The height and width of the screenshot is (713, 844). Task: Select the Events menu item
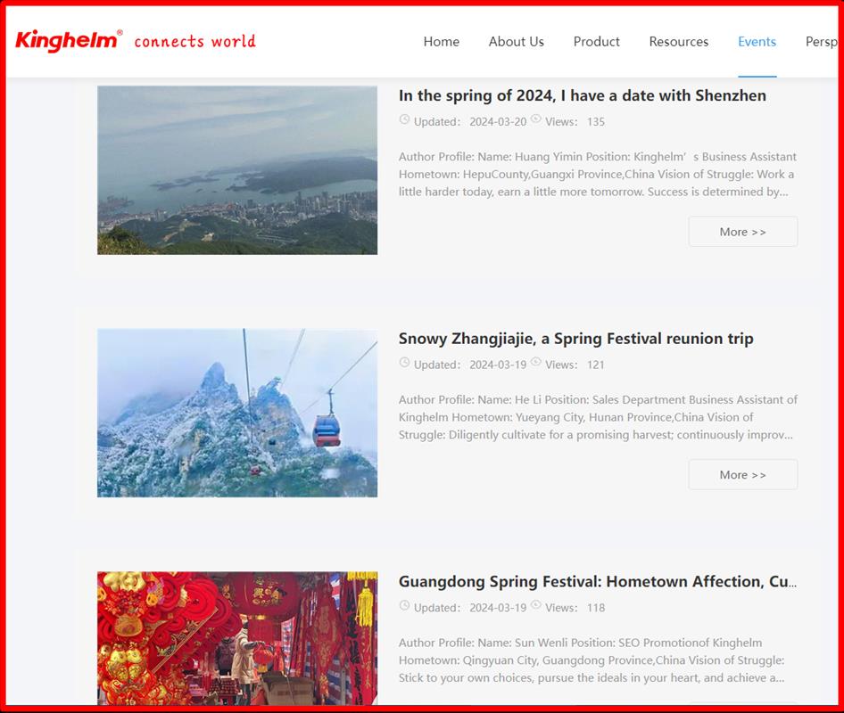[x=757, y=41]
